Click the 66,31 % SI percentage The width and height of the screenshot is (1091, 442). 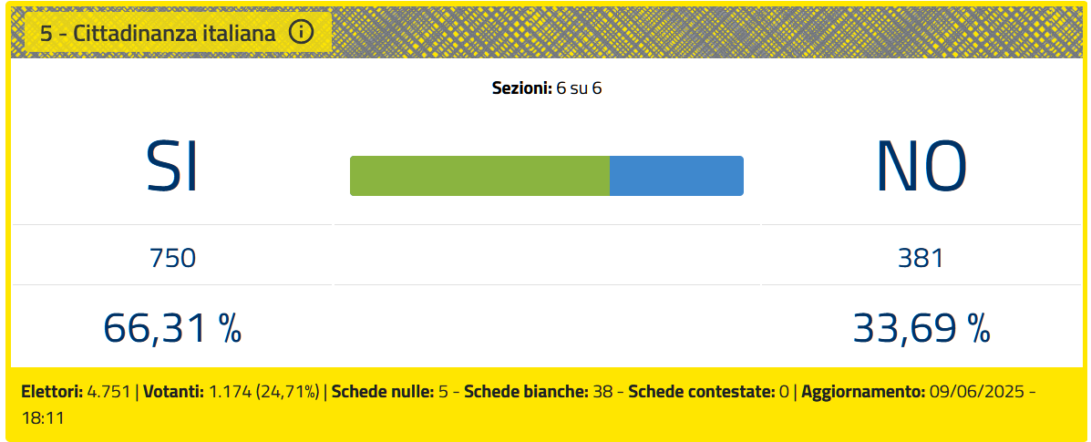coord(172,327)
